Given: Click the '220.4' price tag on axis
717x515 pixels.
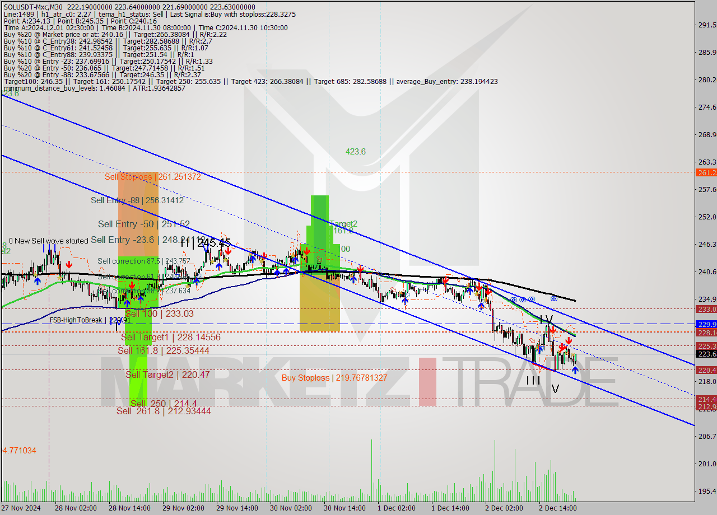Looking at the screenshot, I should click(707, 370).
